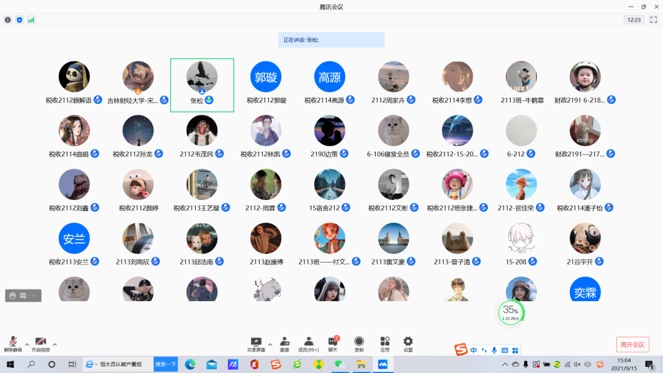The width and height of the screenshot is (663, 373).
Task: Expand share screen options arrow
Action: coord(270,344)
